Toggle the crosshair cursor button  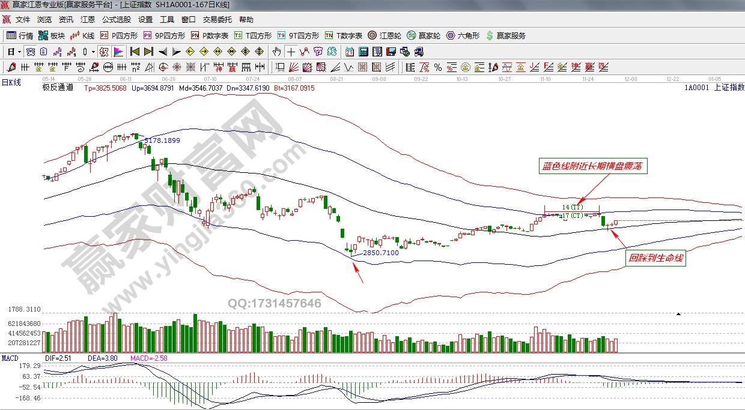pos(291,52)
